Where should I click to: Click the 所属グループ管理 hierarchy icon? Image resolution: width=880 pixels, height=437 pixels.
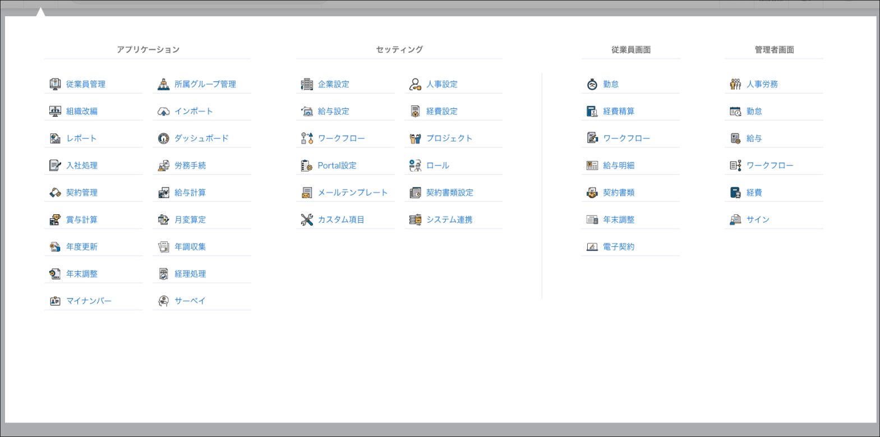(x=163, y=84)
